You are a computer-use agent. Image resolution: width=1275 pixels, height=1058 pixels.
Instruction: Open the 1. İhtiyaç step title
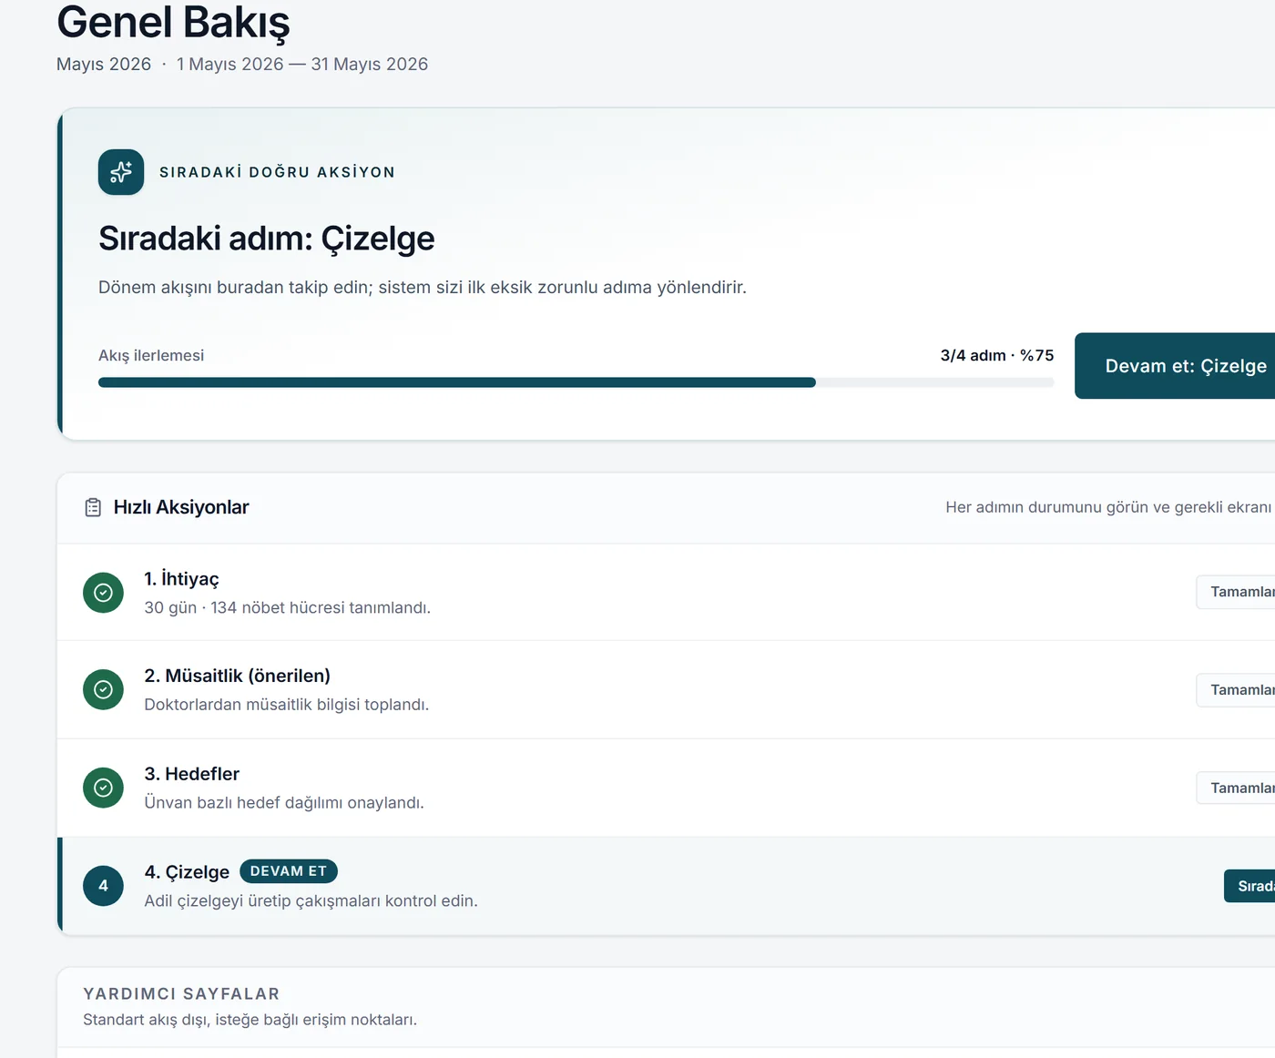tap(181, 579)
